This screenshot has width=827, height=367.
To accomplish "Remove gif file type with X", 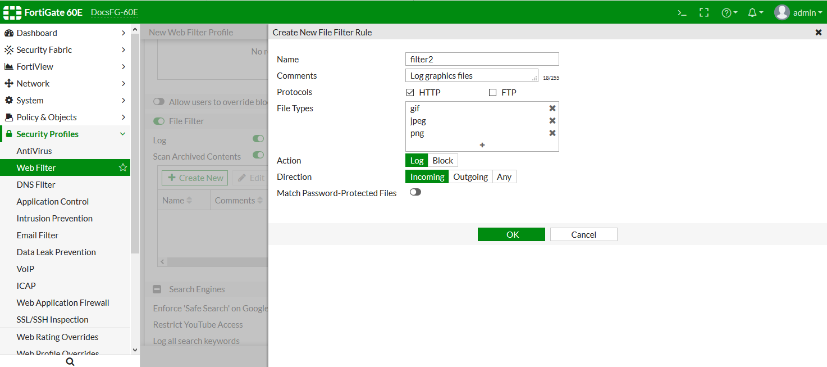I will 552,108.
